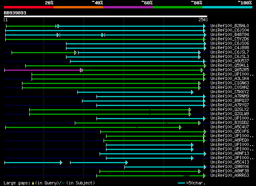
Task: Click the green alignment bar of the C5Y2D6 row
Action: (x=104, y=39)
